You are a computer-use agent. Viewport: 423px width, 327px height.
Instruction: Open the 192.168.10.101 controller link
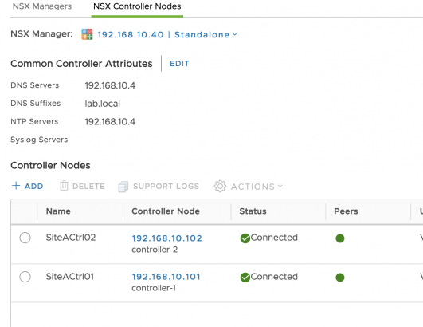tap(166, 277)
